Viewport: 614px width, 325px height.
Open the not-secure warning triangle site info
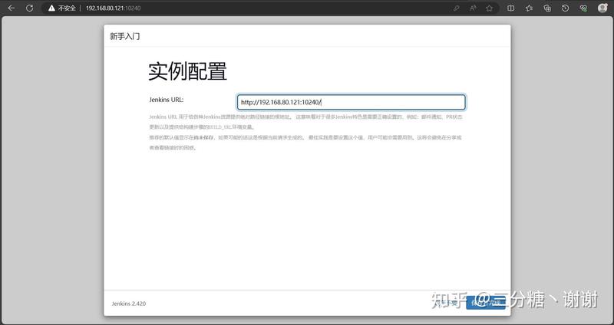point(51,8)
